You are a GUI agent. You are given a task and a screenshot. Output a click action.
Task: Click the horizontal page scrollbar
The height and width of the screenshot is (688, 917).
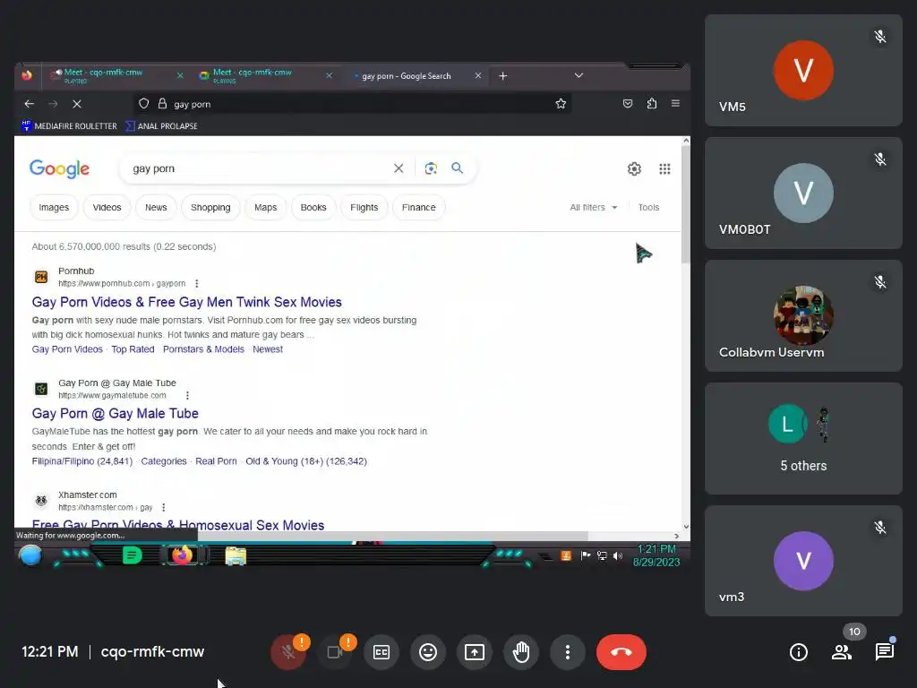[x=392, y=536]
